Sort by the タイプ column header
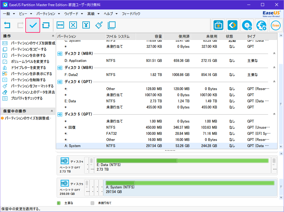Viewport: 284px width, 212px height. tap(261, 36)
